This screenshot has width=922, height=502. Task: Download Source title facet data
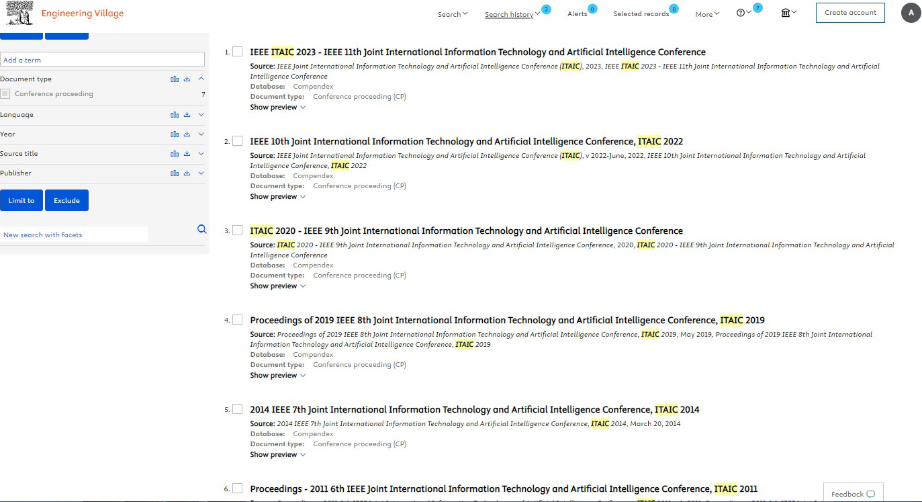pyautogui.click(x=187, y=154)
